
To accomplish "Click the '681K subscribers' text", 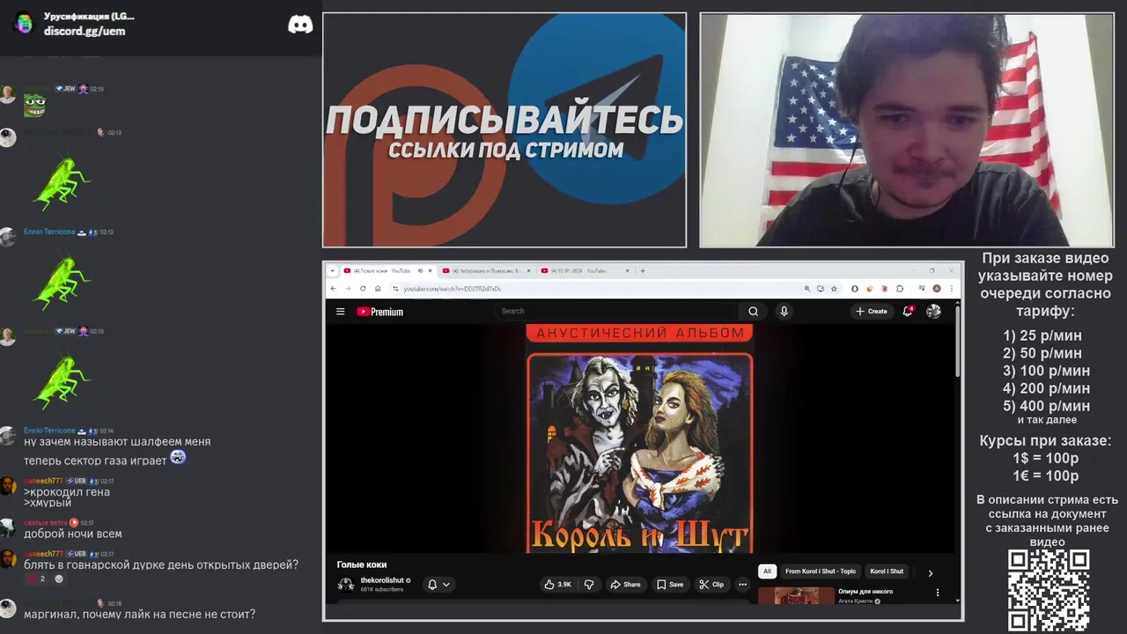I will (x=382, y=589).
